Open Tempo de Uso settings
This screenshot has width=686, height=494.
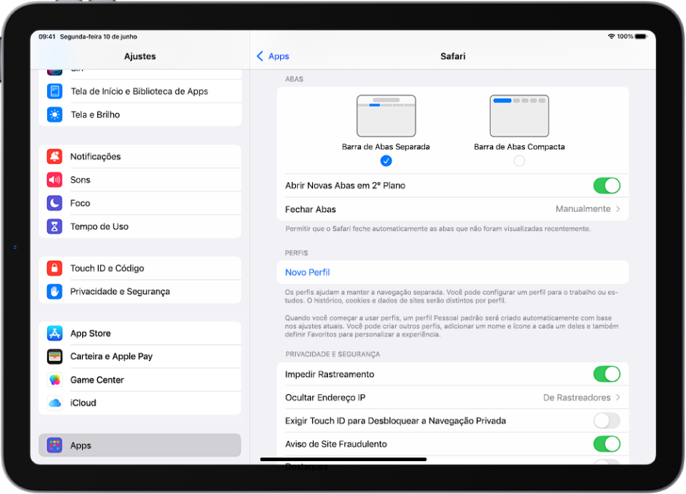click(140, 226)
